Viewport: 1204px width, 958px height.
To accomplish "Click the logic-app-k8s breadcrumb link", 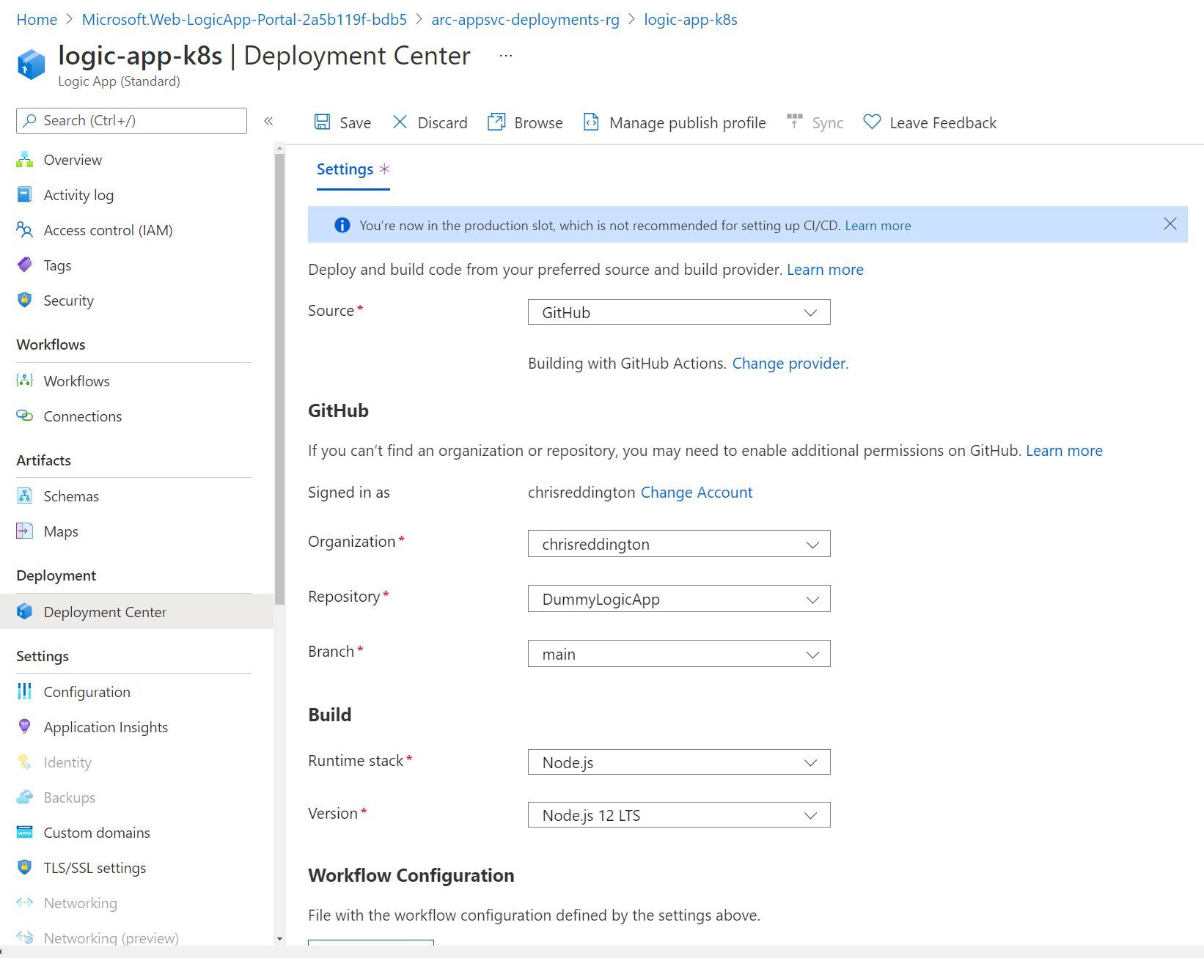I will point(691,20).
